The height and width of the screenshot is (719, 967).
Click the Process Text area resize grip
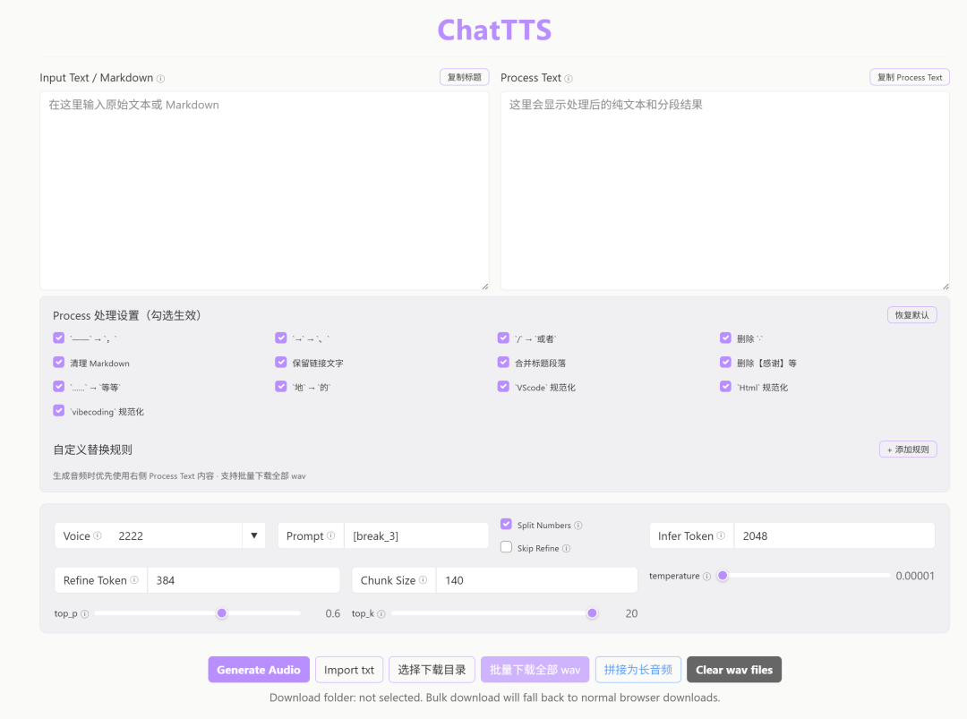[946, 287]
